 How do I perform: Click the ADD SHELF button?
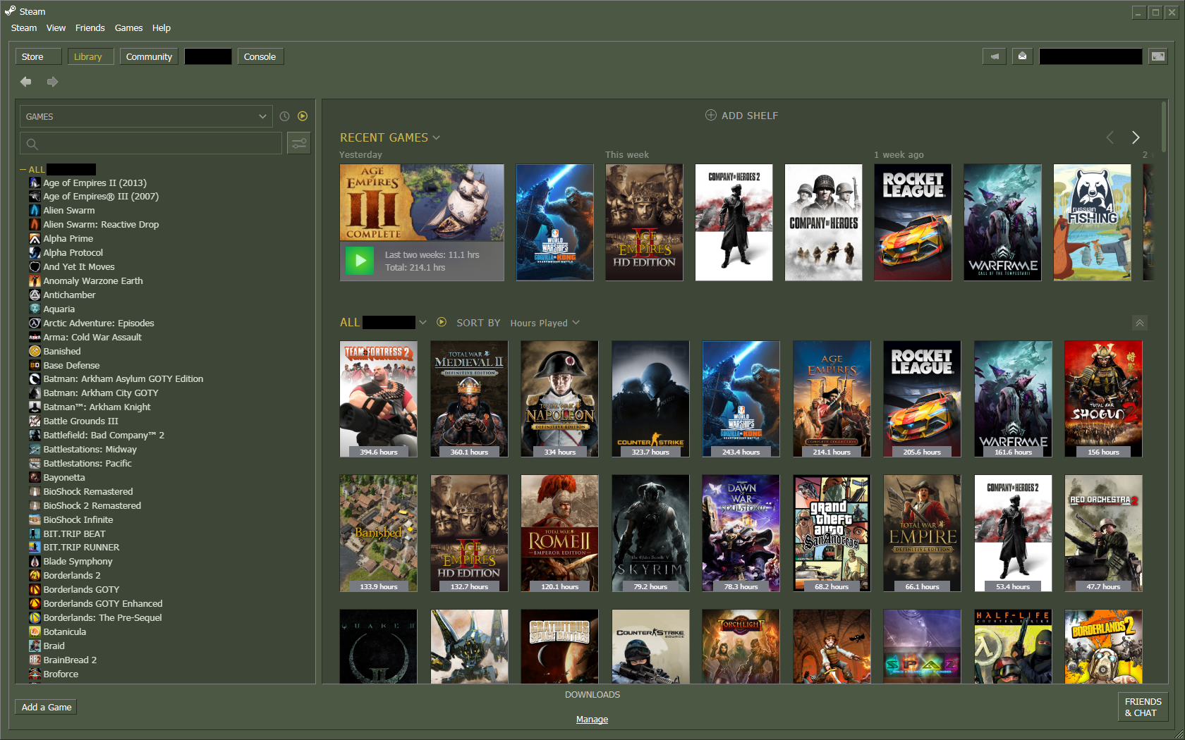[741, 115]
